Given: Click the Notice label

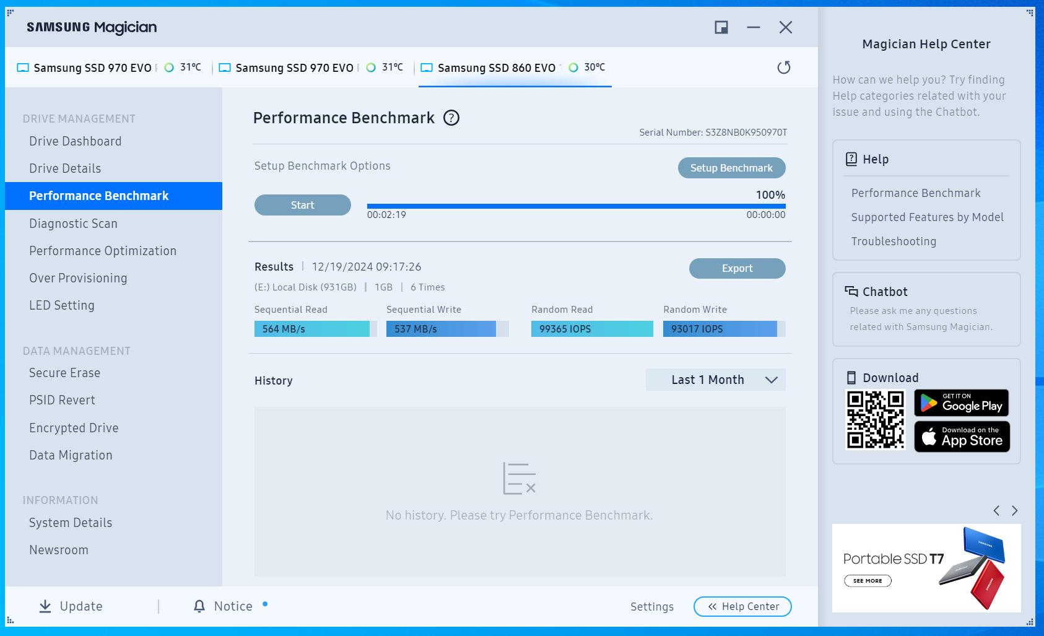Looking at the screenshot, I should click(x=233, y=606).
